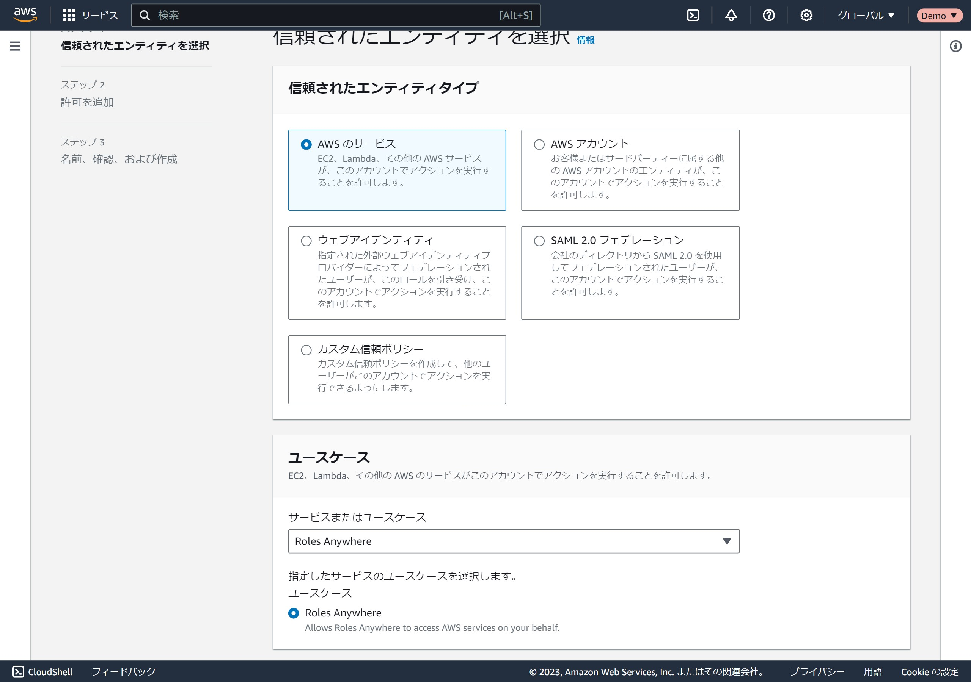Toggle the left hamburger navigation menu

(x=15, y=46)
